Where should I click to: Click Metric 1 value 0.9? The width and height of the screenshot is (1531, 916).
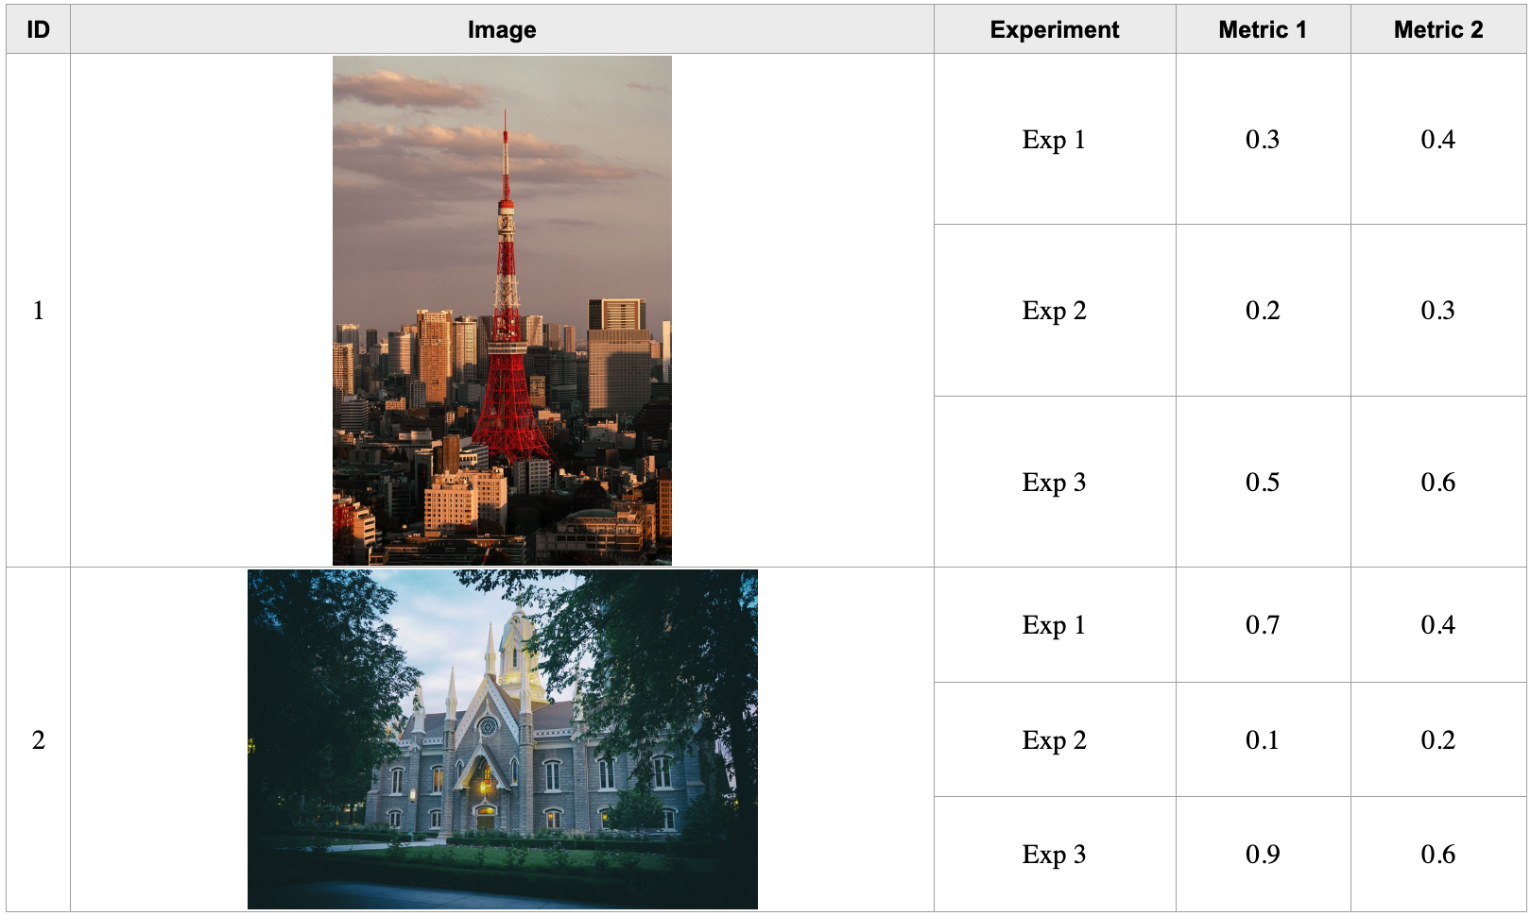[x=1263, y=854]
